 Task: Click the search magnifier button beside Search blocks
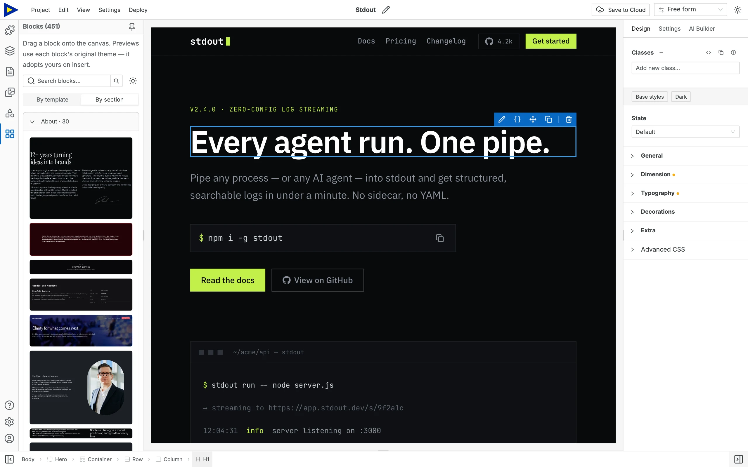pos(117,81)
